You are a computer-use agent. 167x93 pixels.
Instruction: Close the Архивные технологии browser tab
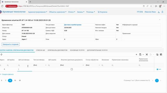click(26, 2)
